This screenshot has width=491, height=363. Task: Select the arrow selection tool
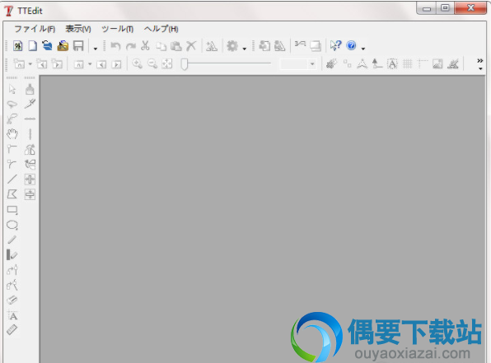coord(12,90)
